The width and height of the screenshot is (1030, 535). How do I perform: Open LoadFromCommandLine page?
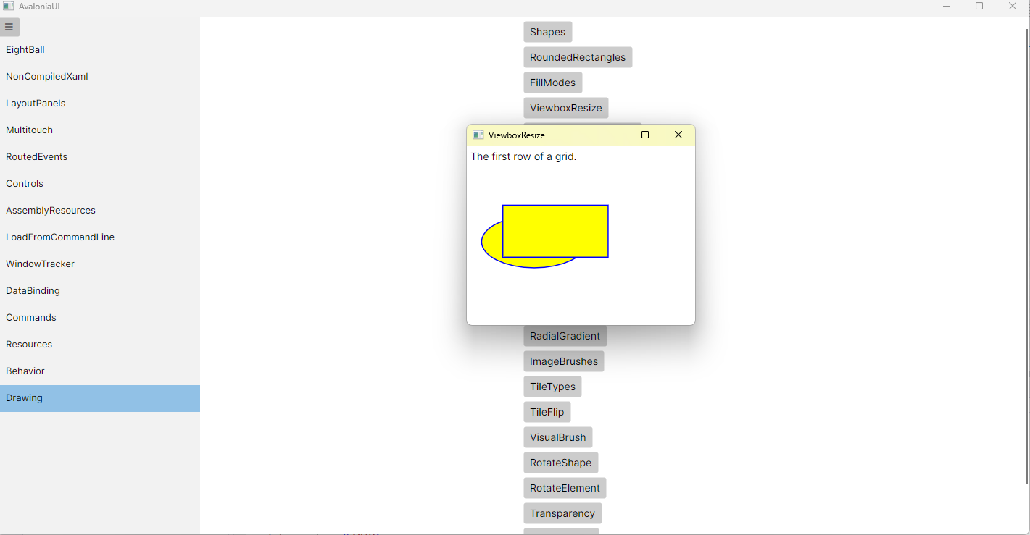click(x=100, y=237)
